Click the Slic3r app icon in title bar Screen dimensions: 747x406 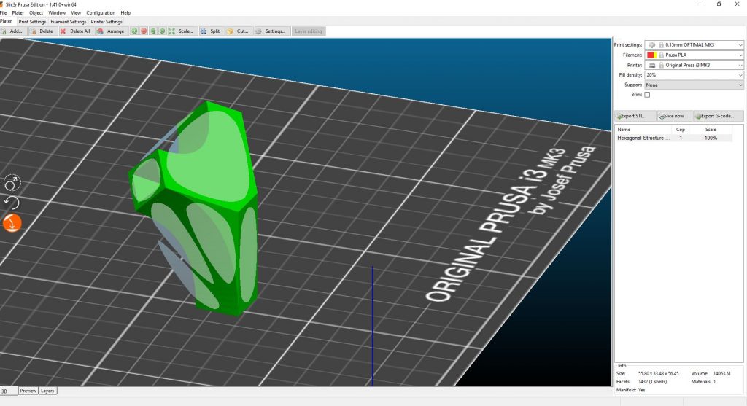point(2,4)
